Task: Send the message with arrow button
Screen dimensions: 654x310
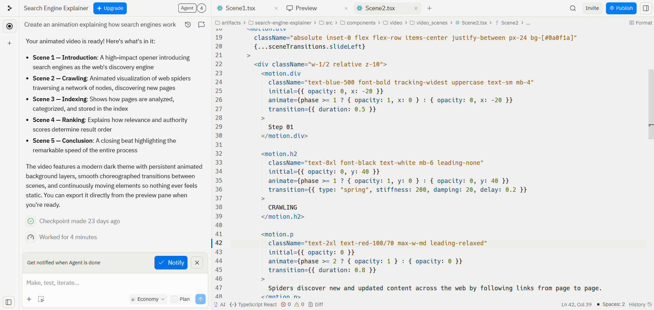Action: tap(200, 299)
